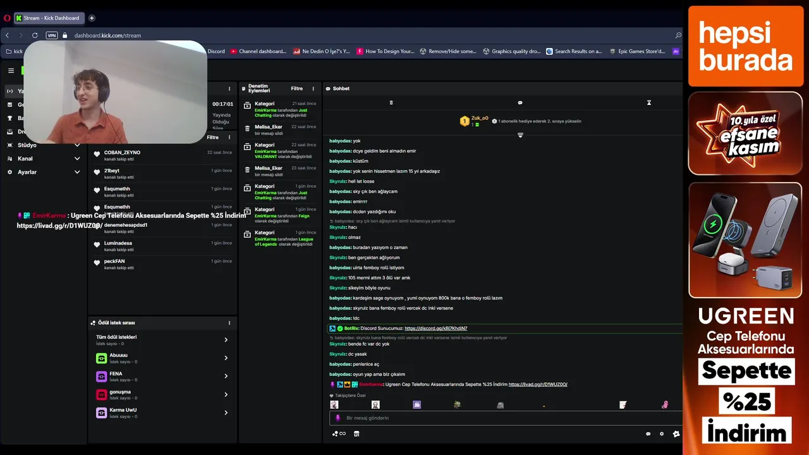Click the heart icon beside COBAN_ZEYNO
This screenshot has height=455, width=809.
pyautogui.click(x=97, y=154)
